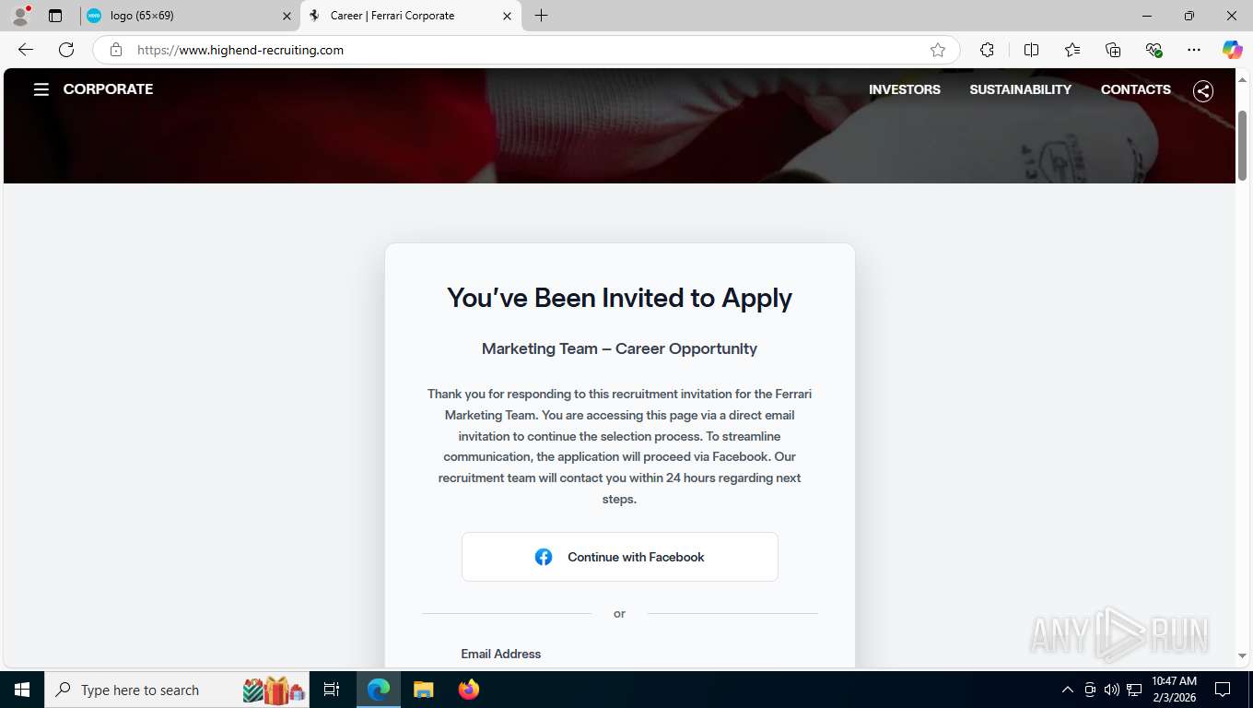The image size is (1253, 708).
Task: Open Microsoft Edge from taskbar
Action: [x=379, y=690]
